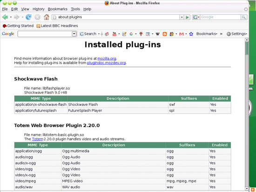Click the blue star bookmark icon

click(191, 34)
